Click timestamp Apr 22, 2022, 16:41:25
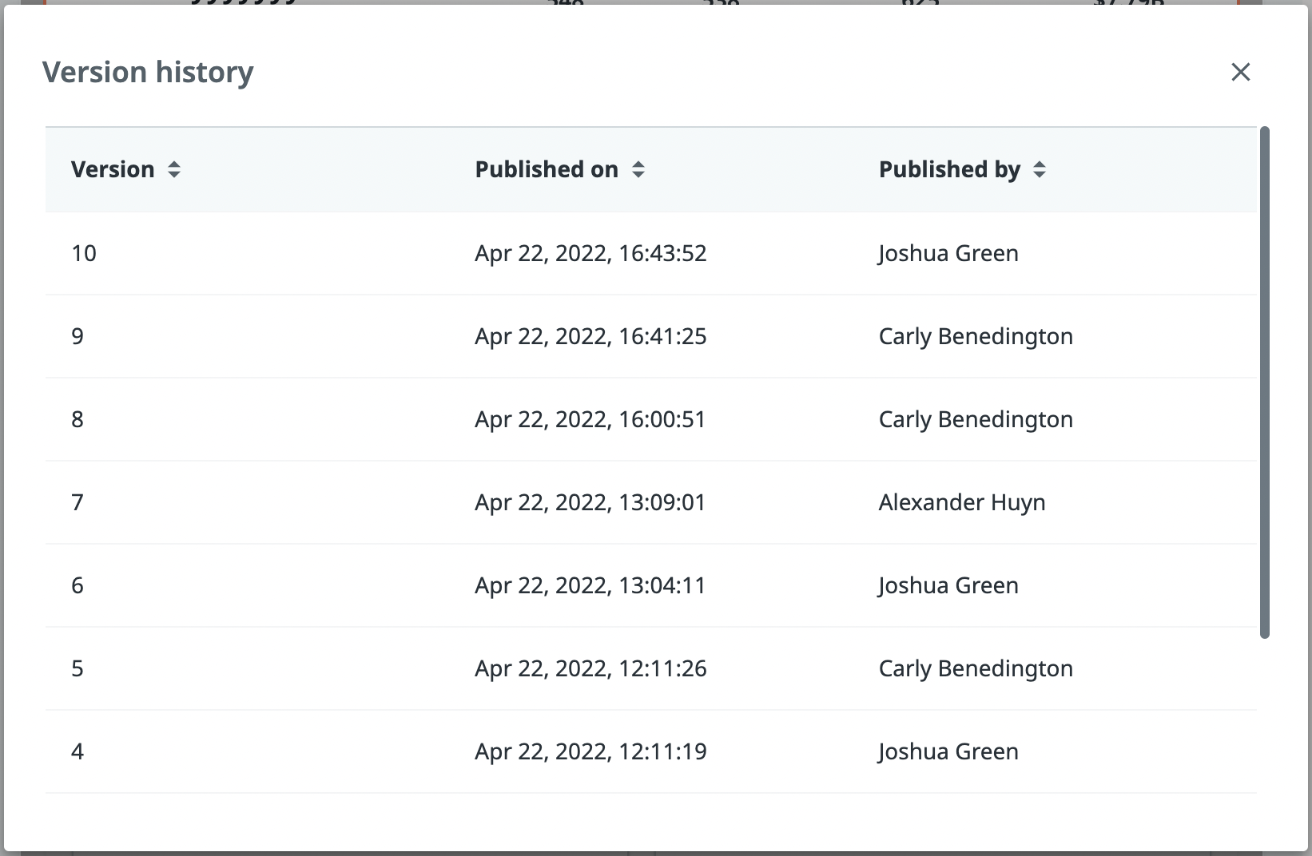Image resolution: width=1312 pixels, height=856 pixels. click(x=590, y=336)
